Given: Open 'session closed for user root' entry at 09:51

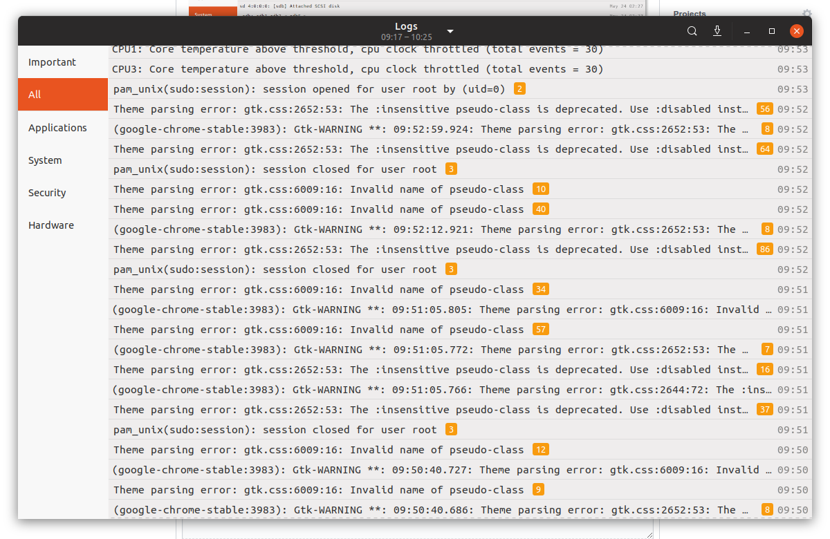Looking at the screenshot, I should [460, 430].
